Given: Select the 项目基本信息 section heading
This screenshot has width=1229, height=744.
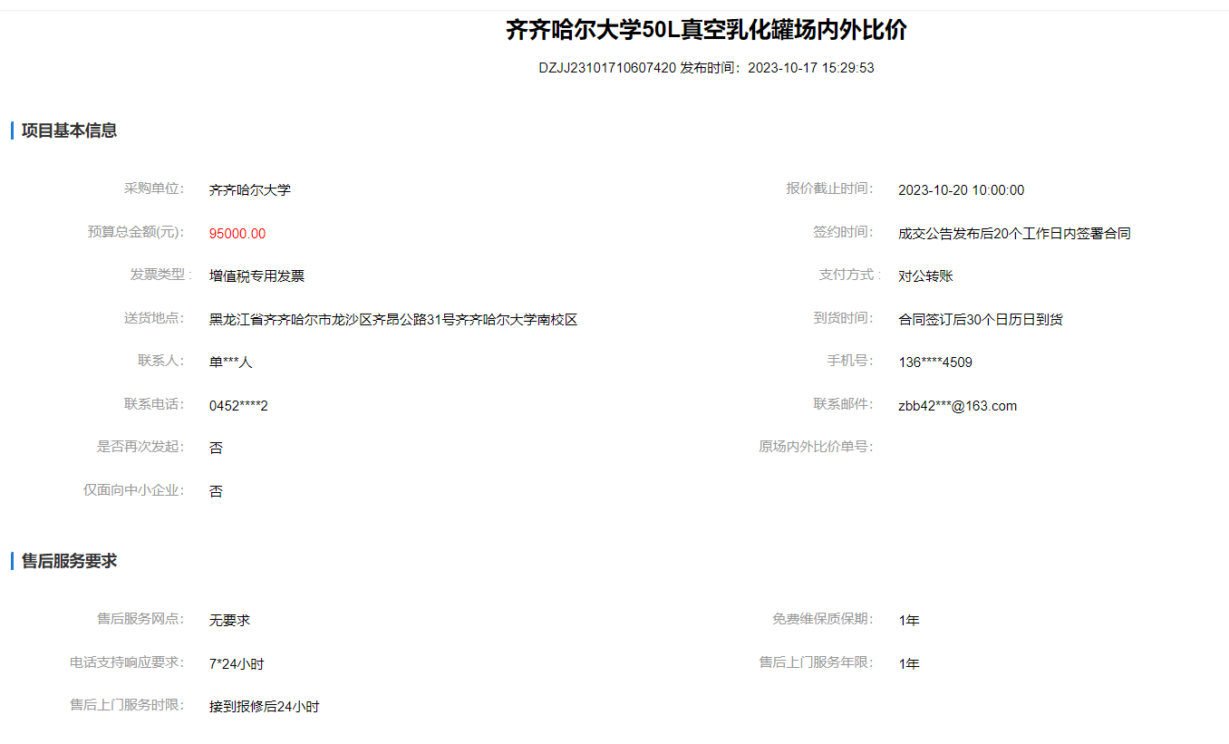Looking at the screenshot, I should 69,130.
